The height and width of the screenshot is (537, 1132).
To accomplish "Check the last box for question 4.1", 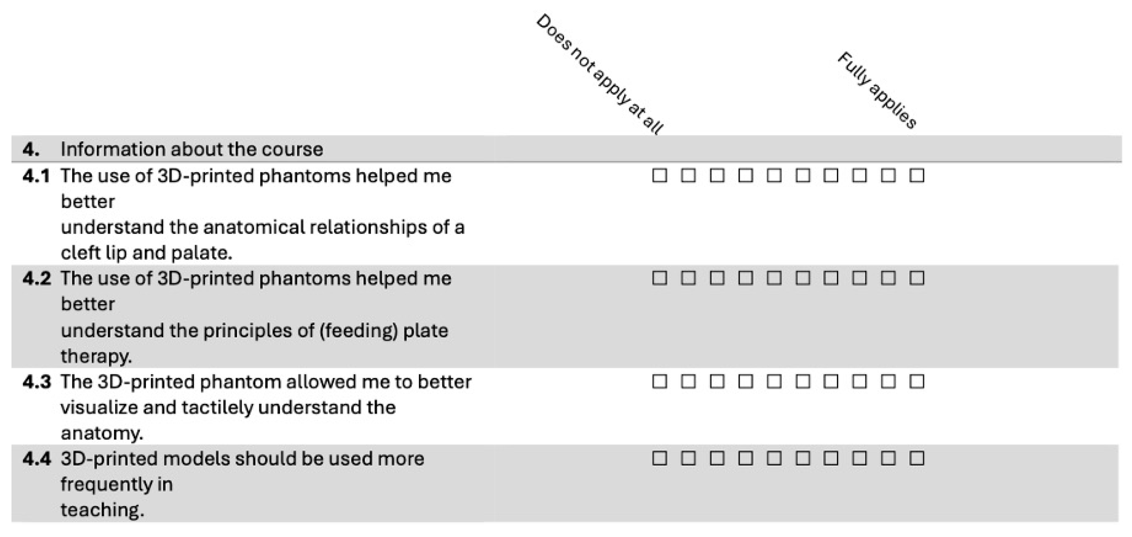I will point(917,176).
